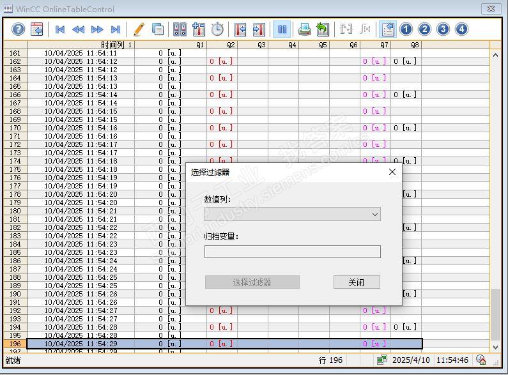Click the Q8 value in row 170
The height and width of the screenshot is (375, 508).
[406, 128]
